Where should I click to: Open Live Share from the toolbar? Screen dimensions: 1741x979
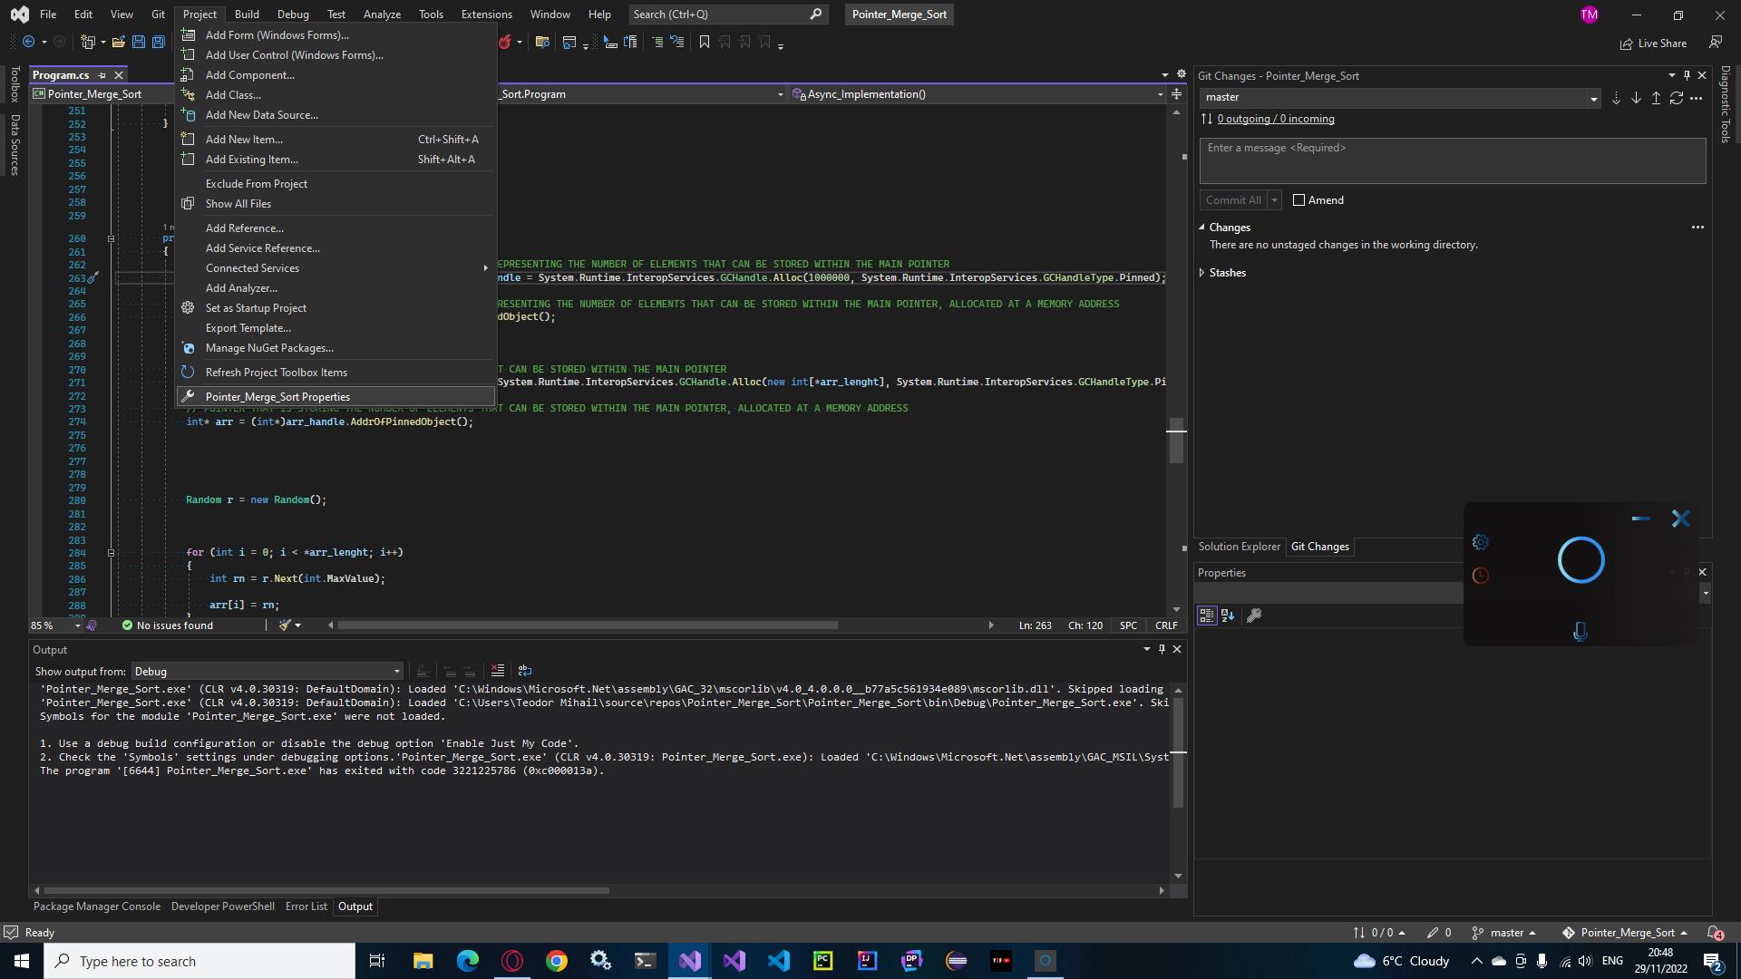1654,43
